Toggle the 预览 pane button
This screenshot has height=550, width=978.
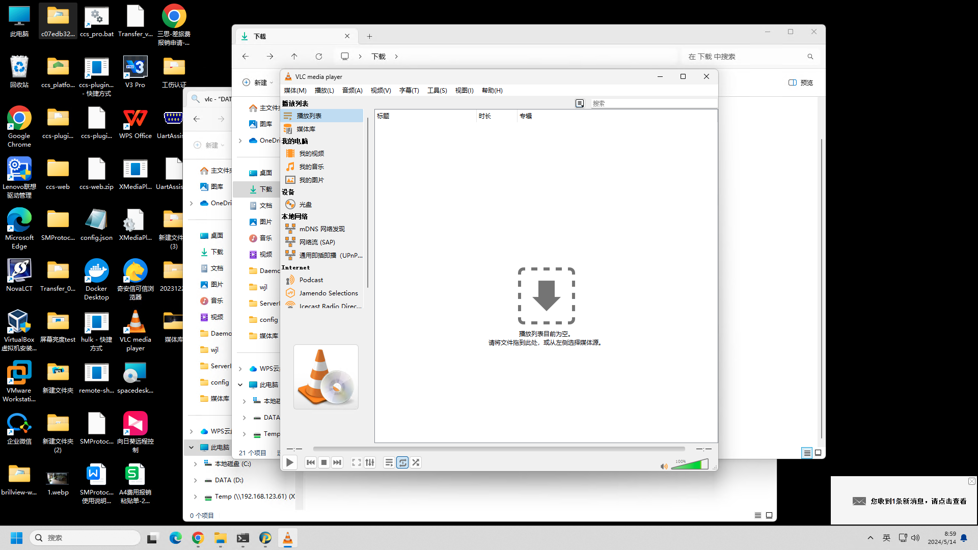[x=801, y=82]
